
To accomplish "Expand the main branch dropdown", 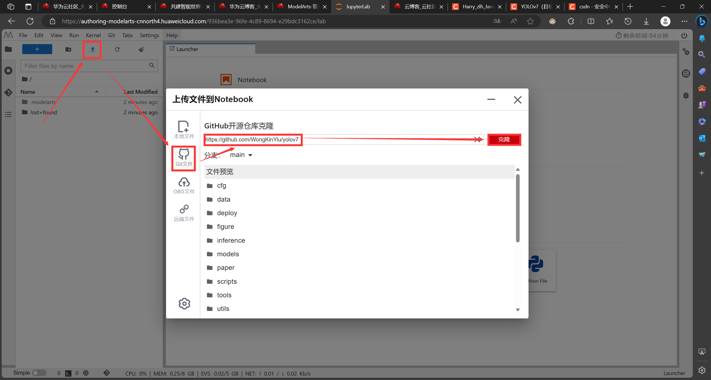I will pos(241,155).
